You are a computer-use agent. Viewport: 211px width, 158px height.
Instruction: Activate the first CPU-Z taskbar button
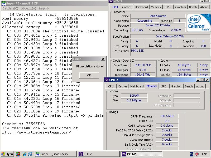(98, 154)
